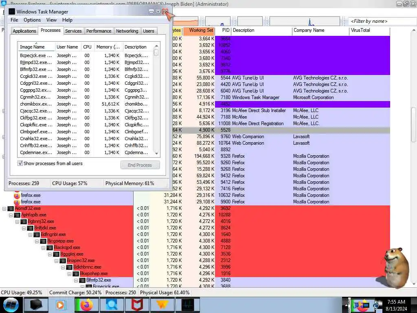The height and width of the screenshot is (313, 417).
Task: Click the Aphfaplb.exe process icon
Action: click(17, 215)
